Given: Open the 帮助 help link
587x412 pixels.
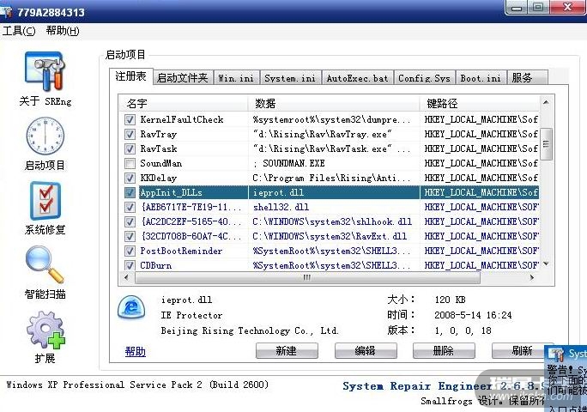Looking at the screenshot, I should pyautogui.click(x=135, y=351).
